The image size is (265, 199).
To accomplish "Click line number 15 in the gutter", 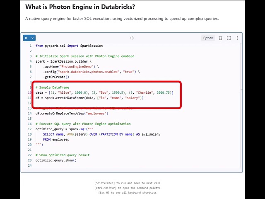I will pos(30,119).
